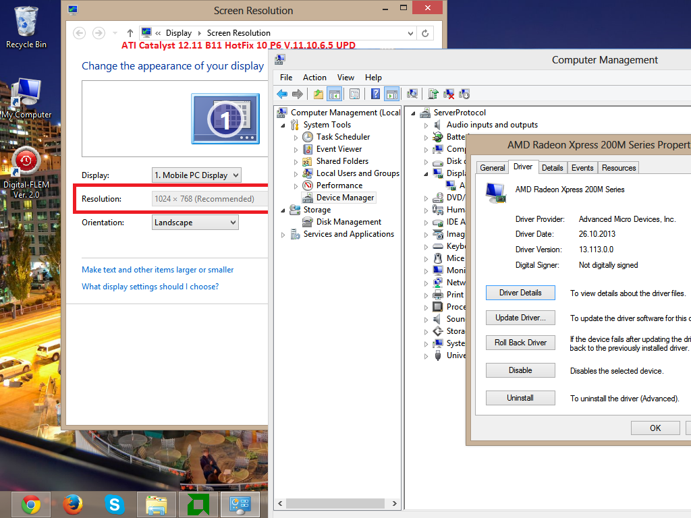Collapse the ServerProtocol root node

(x=413, y=113)
